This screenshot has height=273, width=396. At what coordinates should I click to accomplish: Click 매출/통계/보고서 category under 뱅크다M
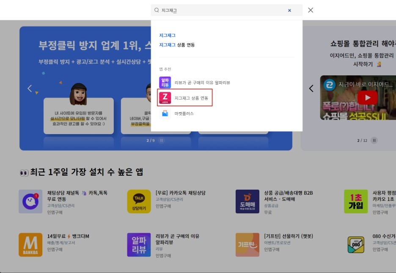pyautogui.click(x=61, y=243)
